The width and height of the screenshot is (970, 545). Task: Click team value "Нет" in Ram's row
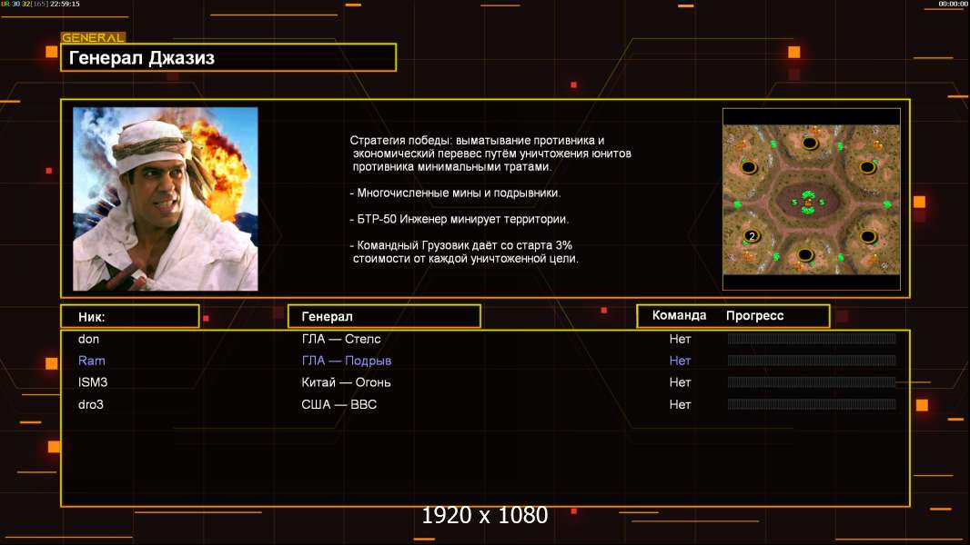point(680,361)
